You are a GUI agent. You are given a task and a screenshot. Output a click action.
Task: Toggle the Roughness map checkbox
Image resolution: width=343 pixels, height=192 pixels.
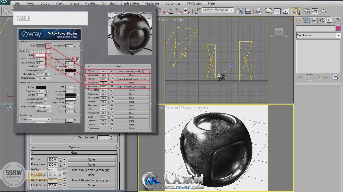pyautogui.click(x=64, y=165)
